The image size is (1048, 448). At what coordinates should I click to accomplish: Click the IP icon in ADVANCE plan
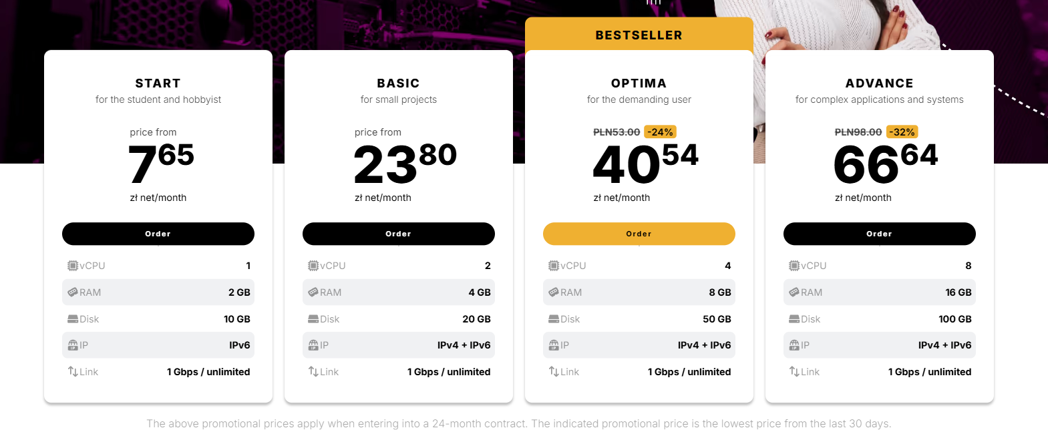coord(794,345)
